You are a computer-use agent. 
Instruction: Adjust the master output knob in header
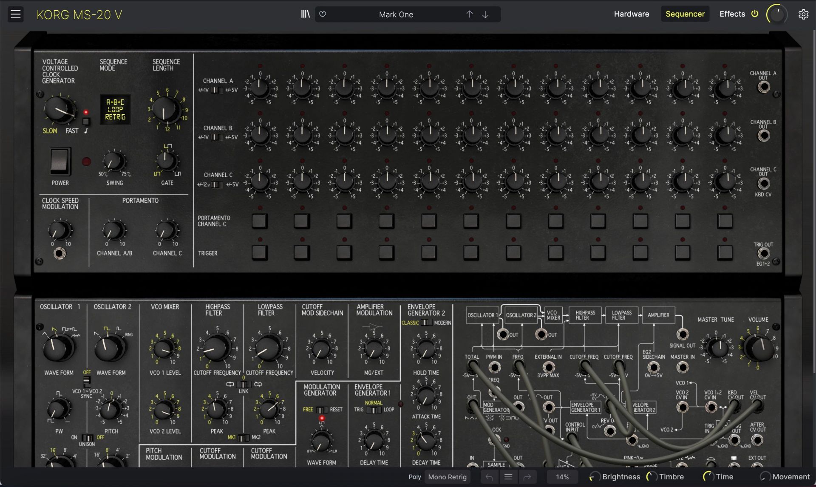pos(777,14)
